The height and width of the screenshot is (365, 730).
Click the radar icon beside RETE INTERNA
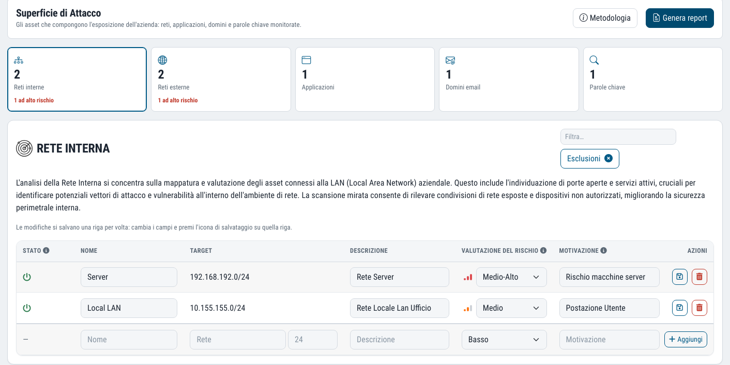point(24,148)
